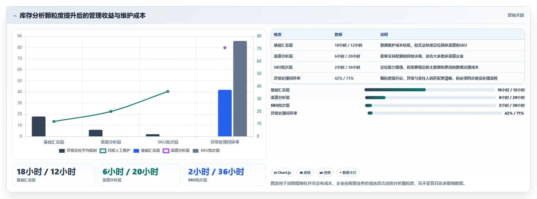The height and width of the screenshot is (199, 537).
Task: Click the 42% / 71% progress value label
Action: tap(514, 113)
